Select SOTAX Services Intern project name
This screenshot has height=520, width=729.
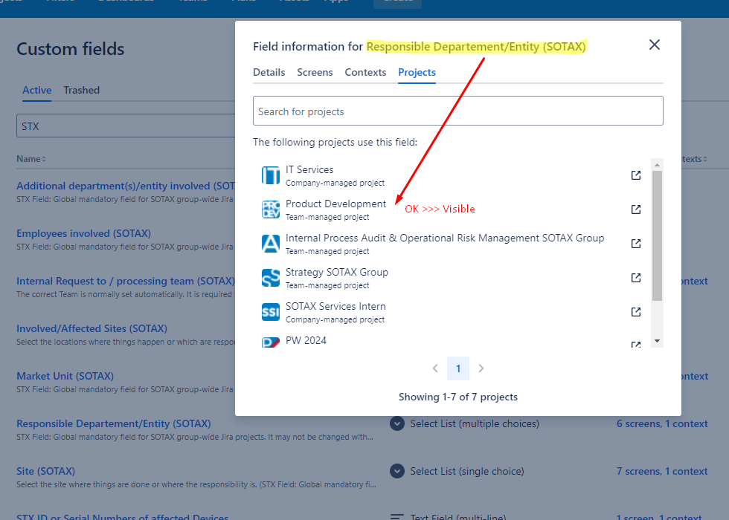[x=335, y=306]
